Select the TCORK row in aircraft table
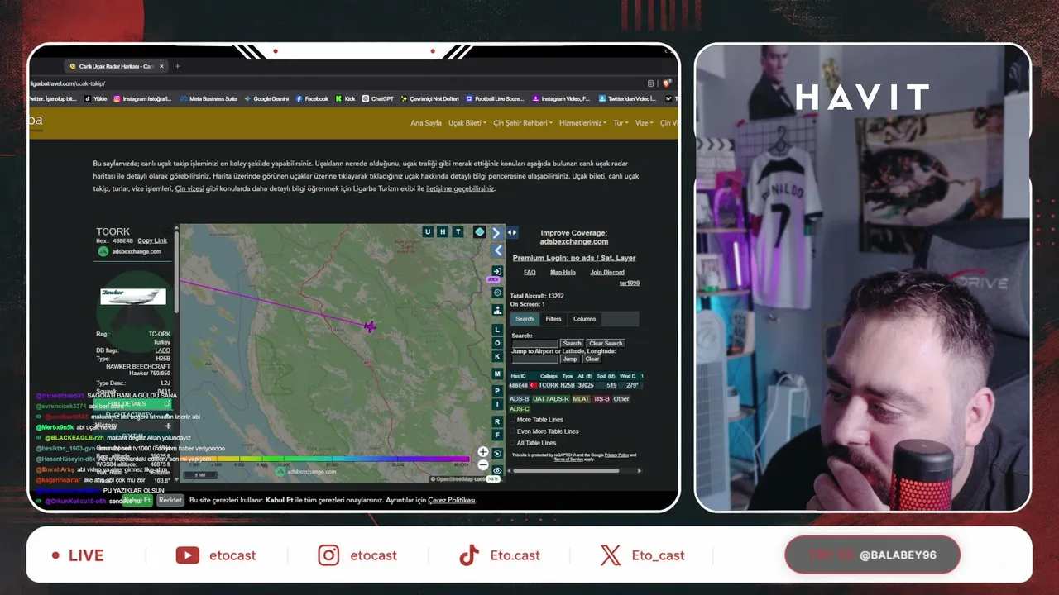The width and height of the screenshot is (1059, 595). 575,385
